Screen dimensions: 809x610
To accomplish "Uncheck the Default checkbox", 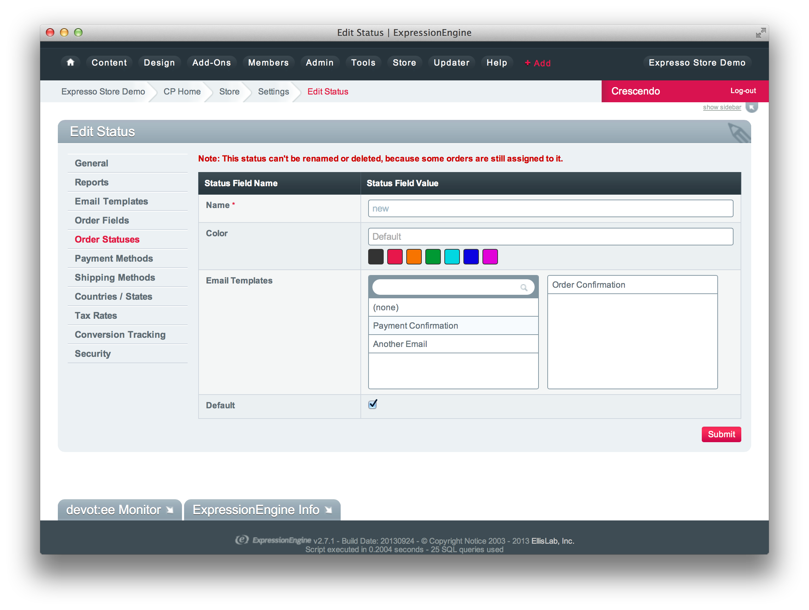I will click(373, 404).
